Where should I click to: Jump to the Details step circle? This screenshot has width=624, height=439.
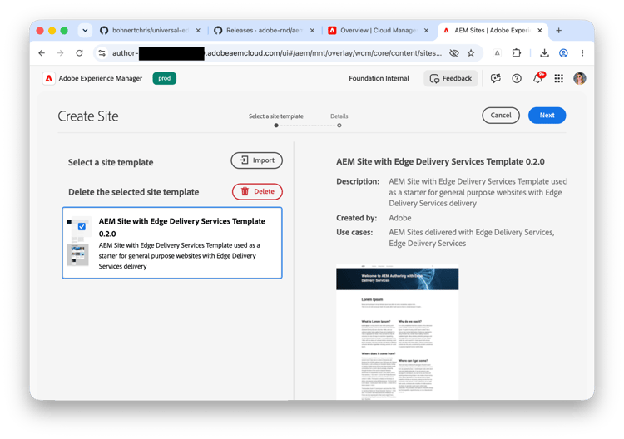pos(339,126)
